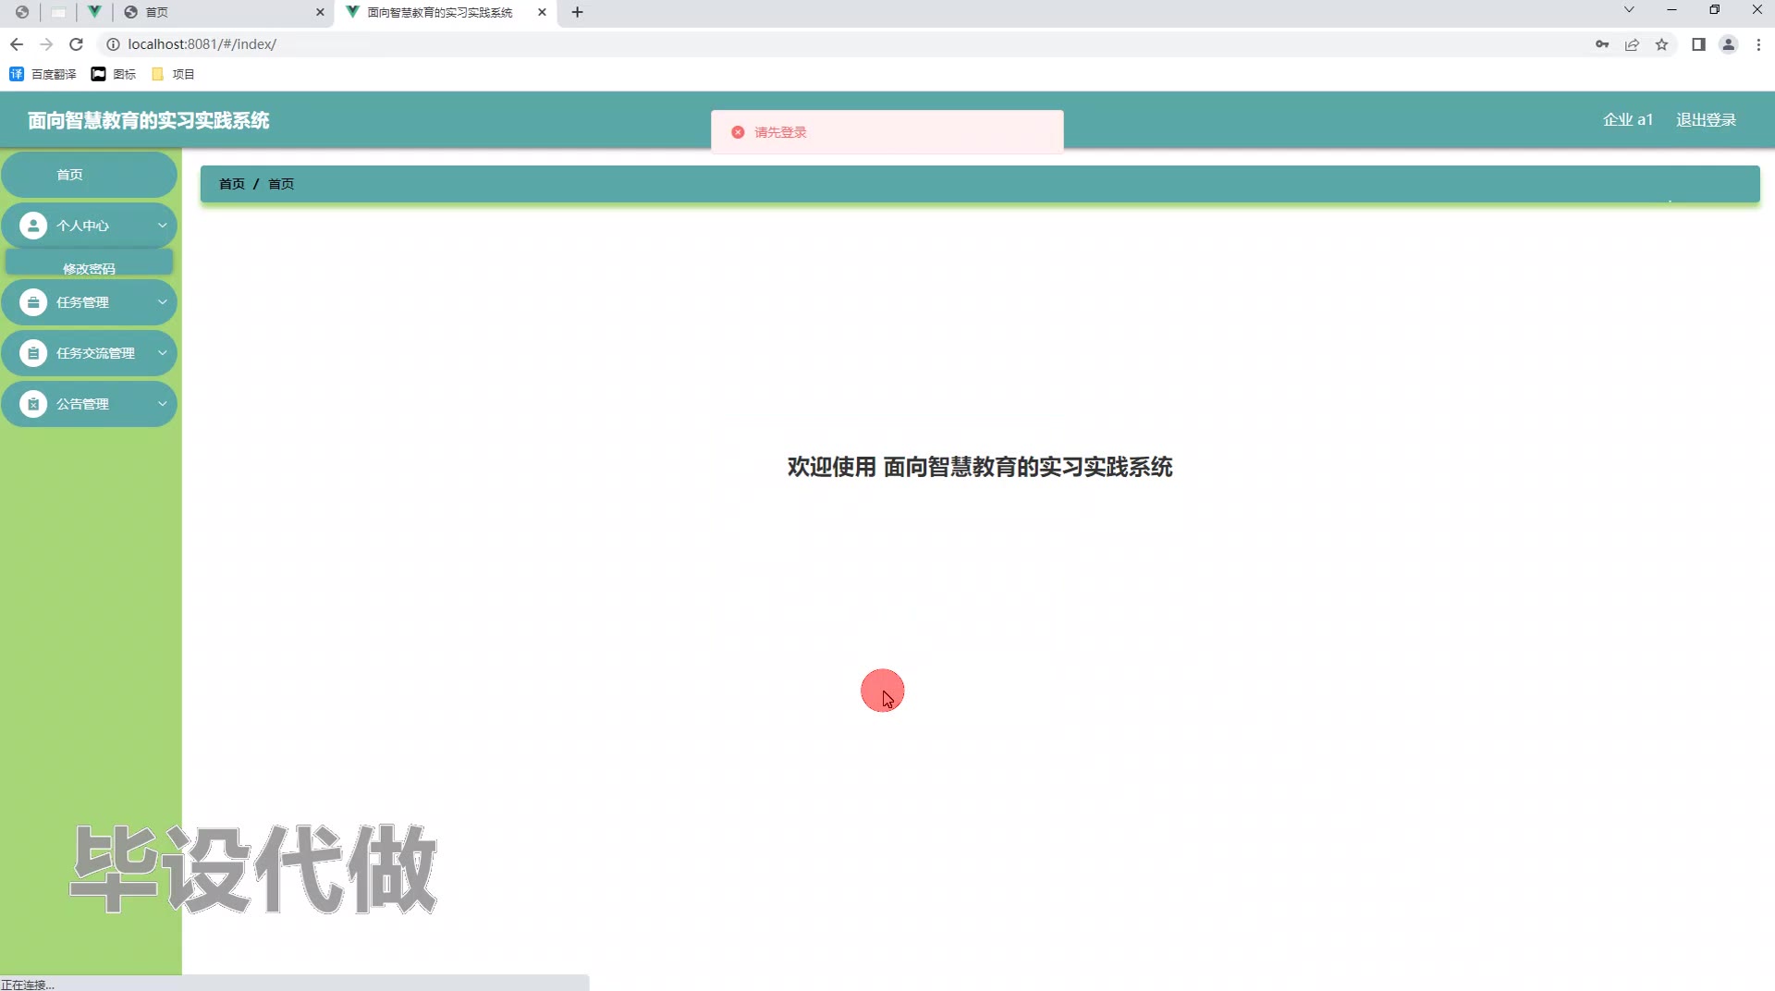This screenshot has width=1775, height=991.
Task: Expand the 任务管理 chevron
Action: tap(162, 302)
